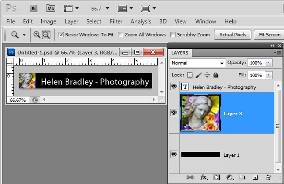Open the Opacity slider arrow

coord(269,63)
